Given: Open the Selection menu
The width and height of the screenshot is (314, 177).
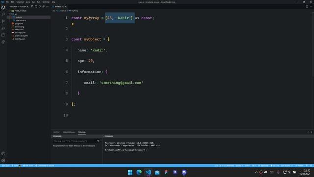Looking at the screenshot, I should click(x=20, y=2).
